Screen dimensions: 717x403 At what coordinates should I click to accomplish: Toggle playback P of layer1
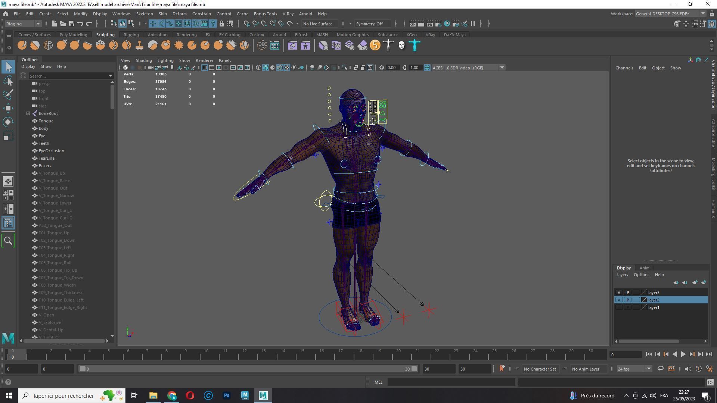click(627, 307)
